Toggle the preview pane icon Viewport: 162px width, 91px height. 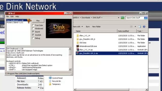pyautogui.click(x=139, y=27)
